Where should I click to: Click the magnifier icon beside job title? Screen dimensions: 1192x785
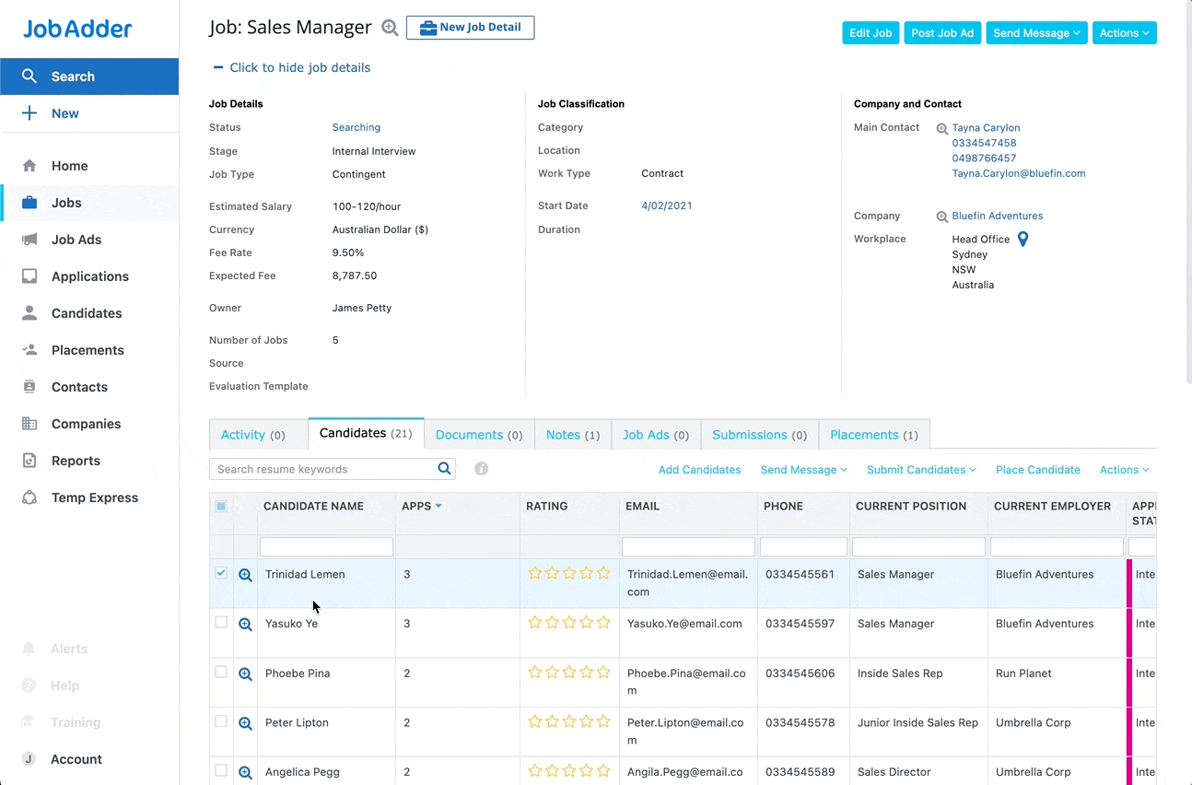click(x=390, y=28)
